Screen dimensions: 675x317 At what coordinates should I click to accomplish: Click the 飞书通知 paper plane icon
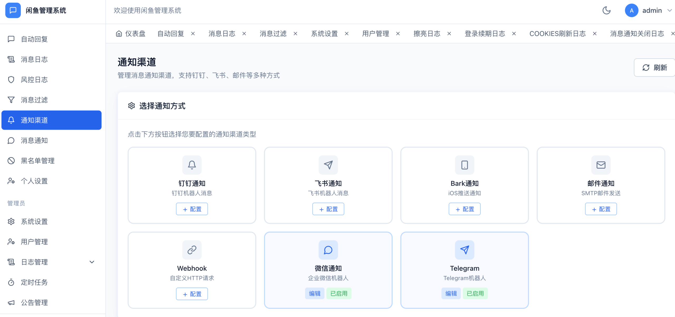pyautogui.click(x=328, y=165)
